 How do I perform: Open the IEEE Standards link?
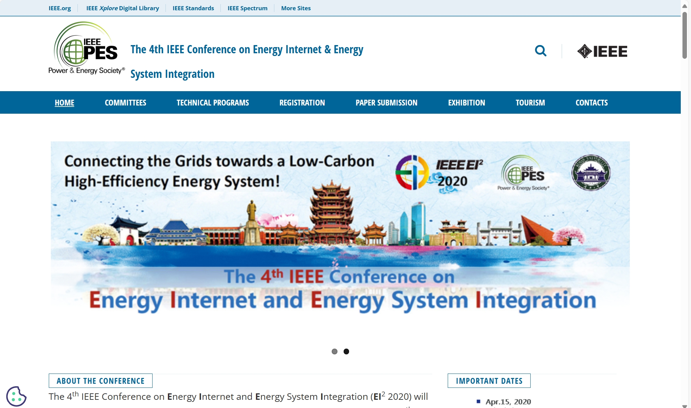[x=193, y=8]
